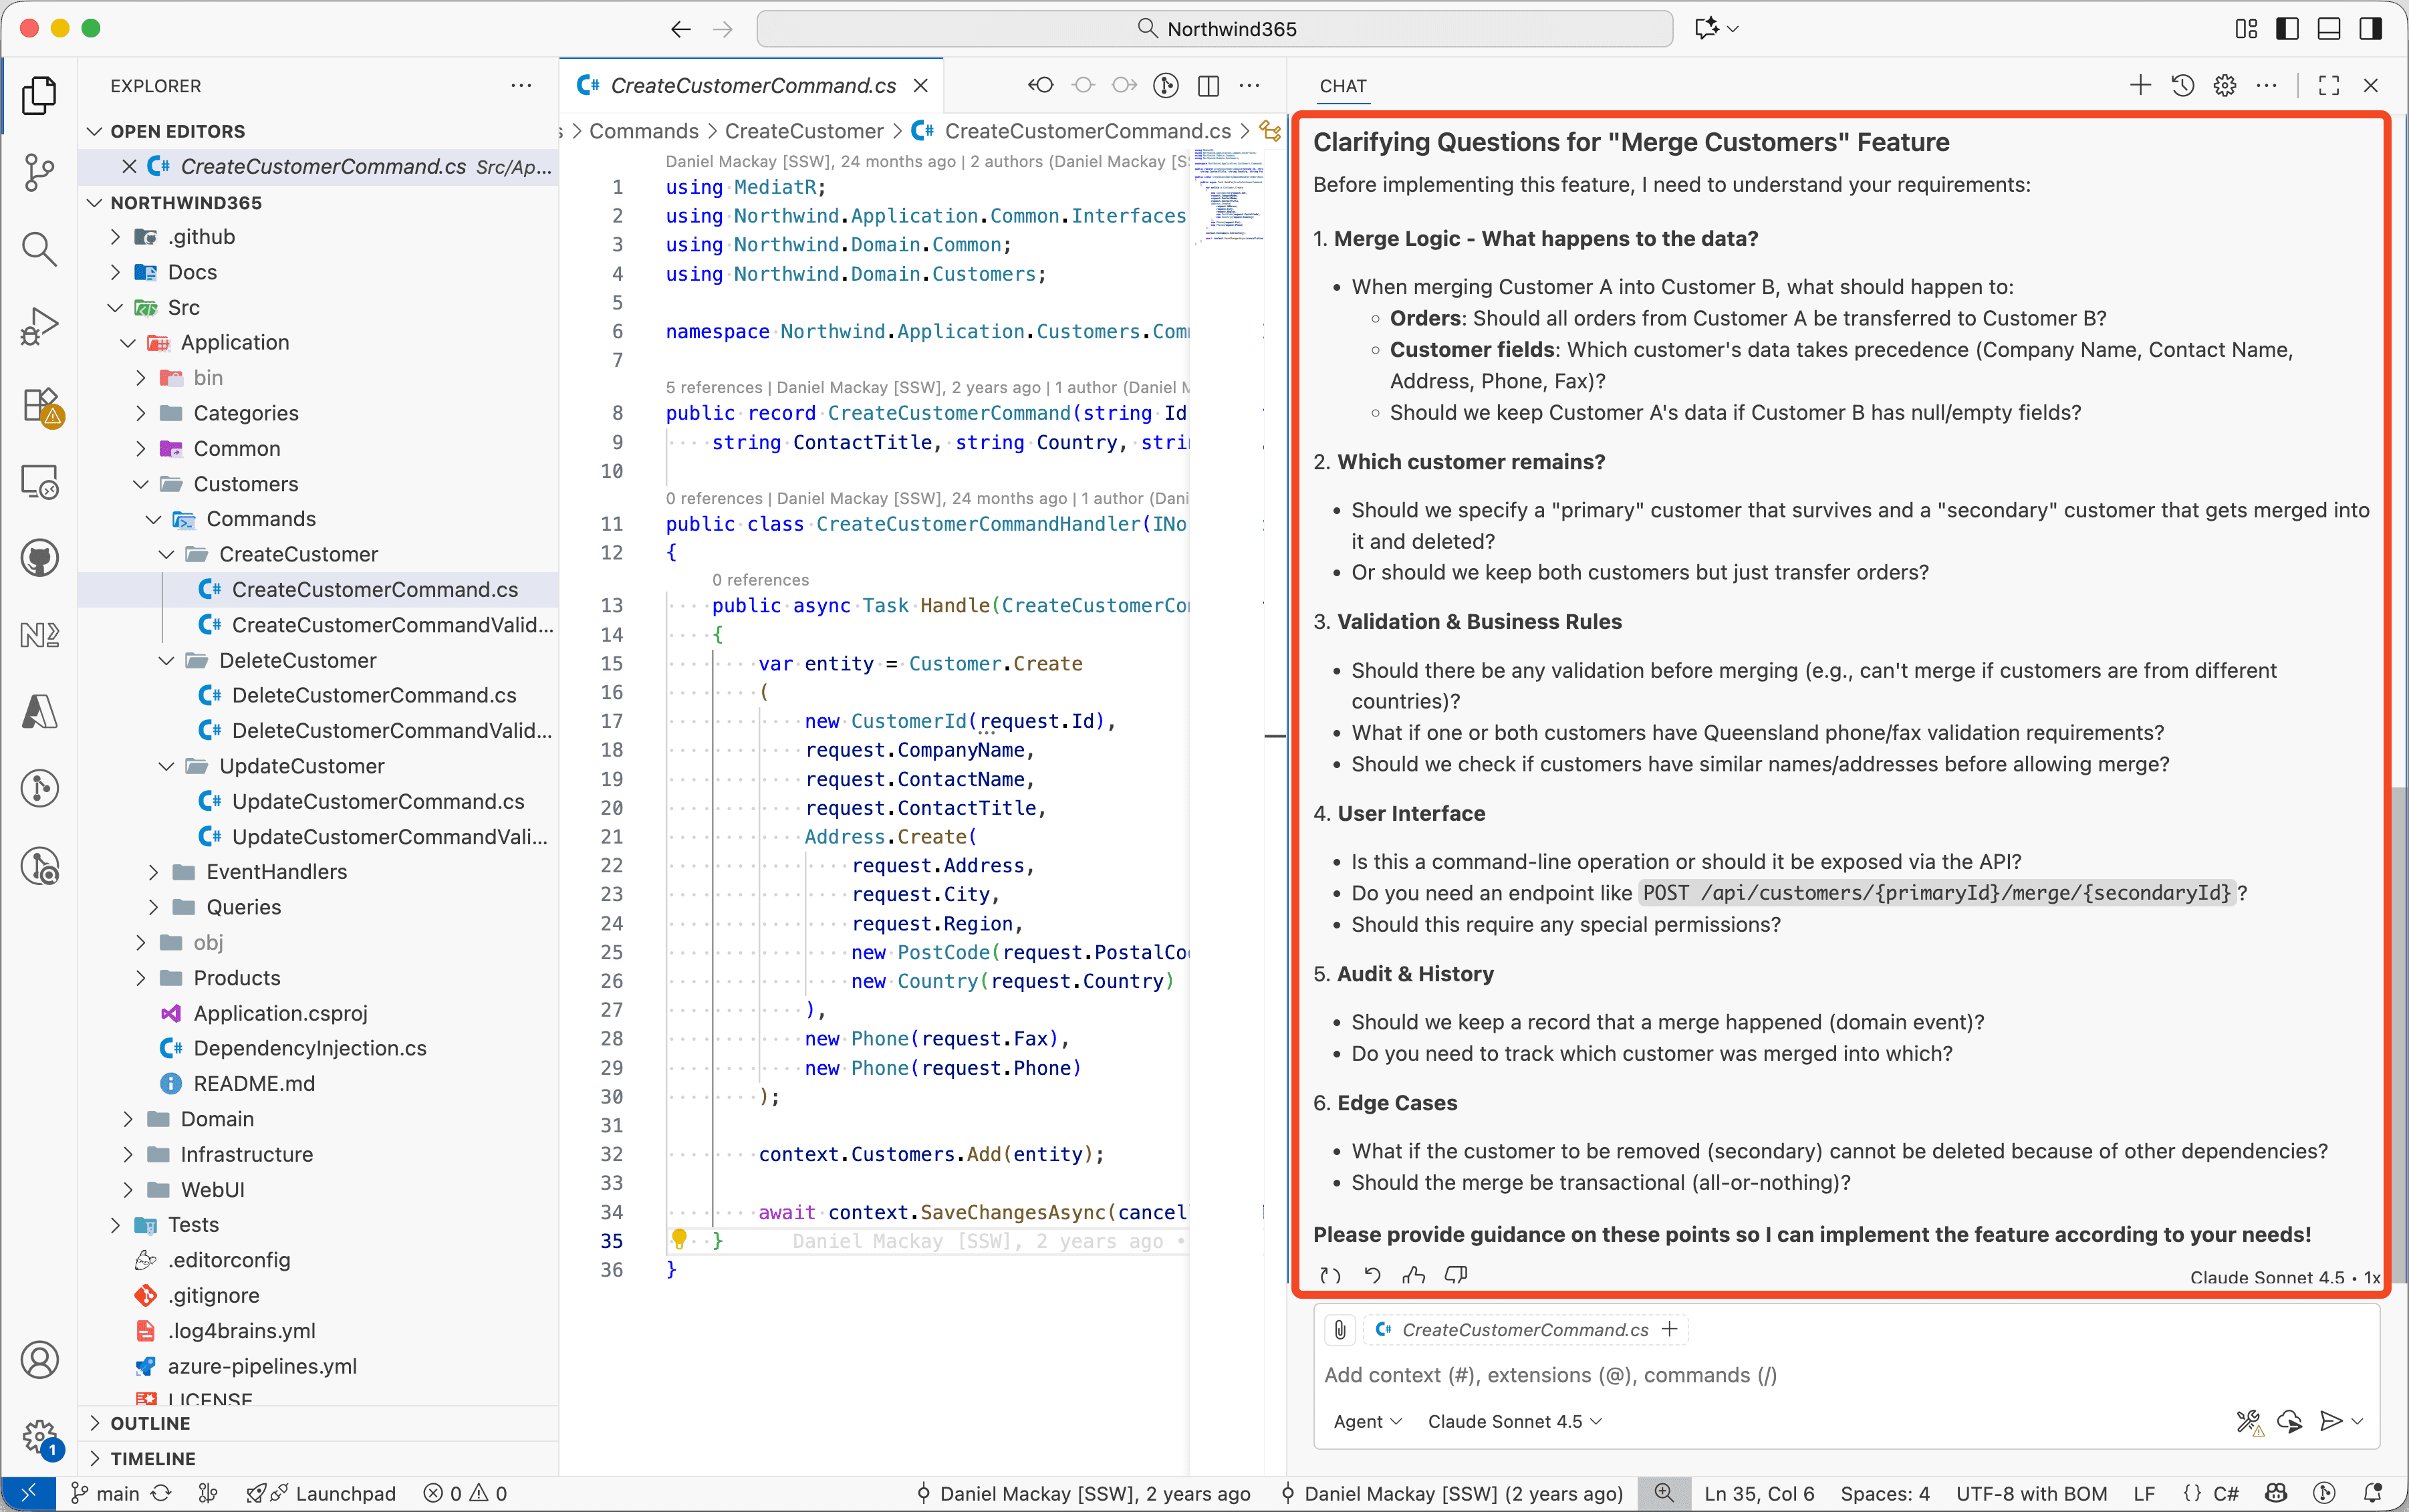Screen dimensions: 2409x1512
Task: Select the CreateCustomerCommand.cs editor tab
Action: click(x=752, y=86)
